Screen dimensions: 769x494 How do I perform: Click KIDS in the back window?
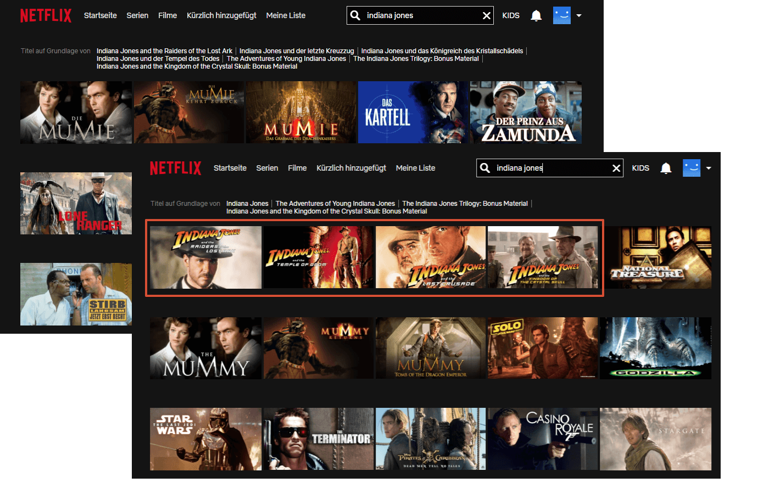511,15
